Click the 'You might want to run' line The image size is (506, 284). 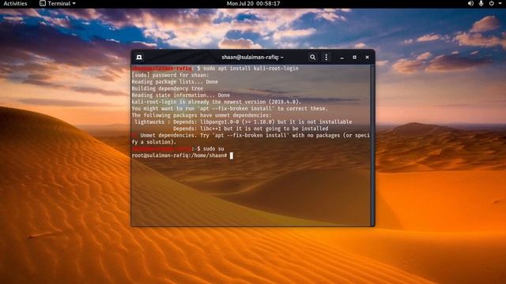(230, 109)
